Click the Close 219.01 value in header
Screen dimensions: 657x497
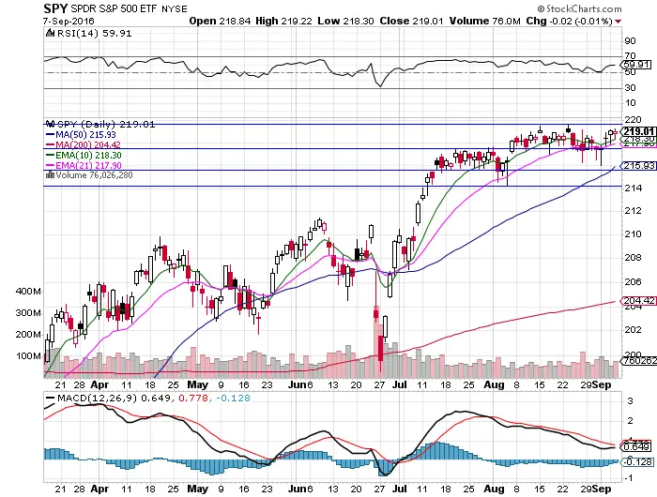click(411, 21)
